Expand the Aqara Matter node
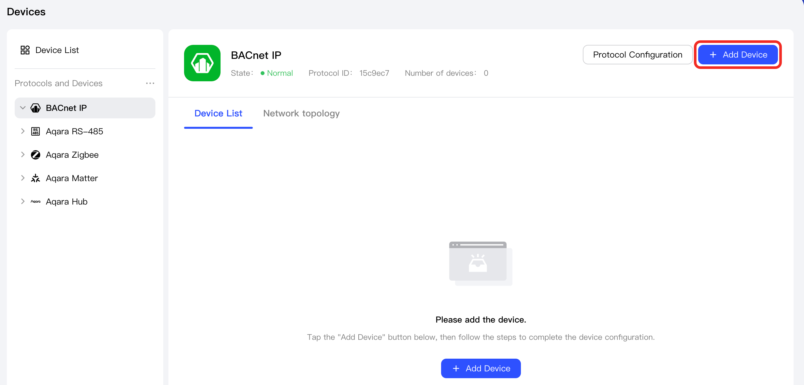The height and width of the screenshot is (385, 804). pos(23,178)
